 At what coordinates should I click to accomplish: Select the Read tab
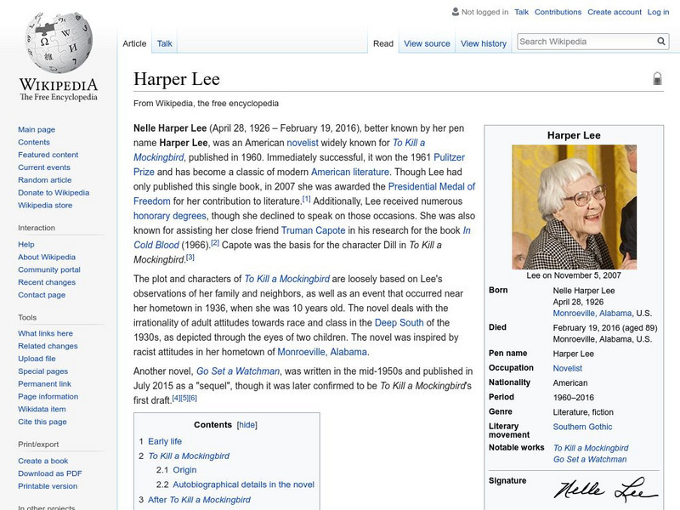(383, 44)
